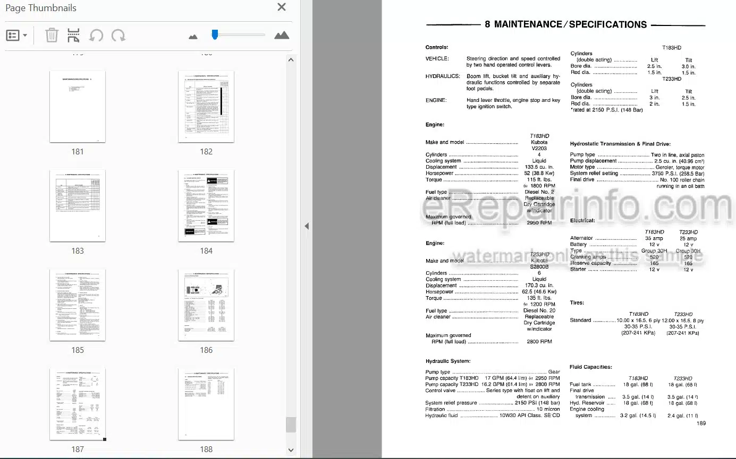Select page 181 thumbnail
Viewport: 736px width, 459px height.
[78, 107]
